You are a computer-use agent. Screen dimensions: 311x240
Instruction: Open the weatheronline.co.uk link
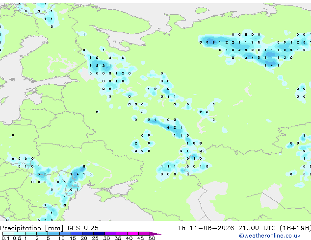[x=270, y=236]
